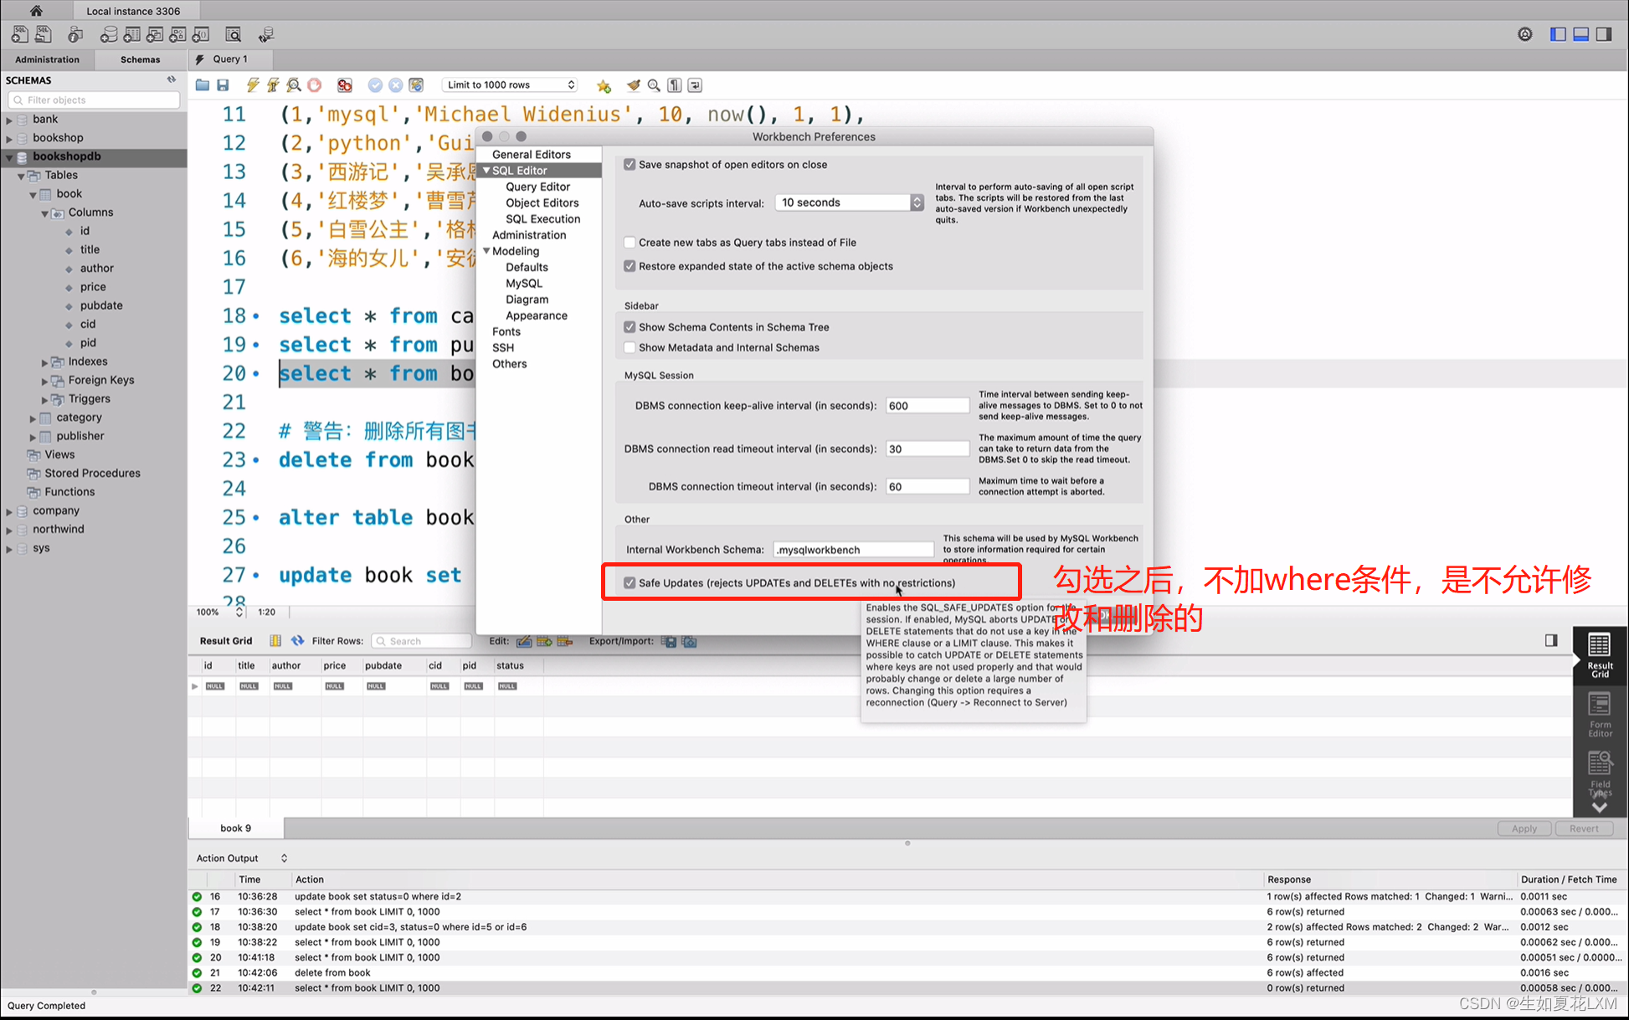
Task: Open the find magnifier in query toolbar
Action: tap(654, 85)
